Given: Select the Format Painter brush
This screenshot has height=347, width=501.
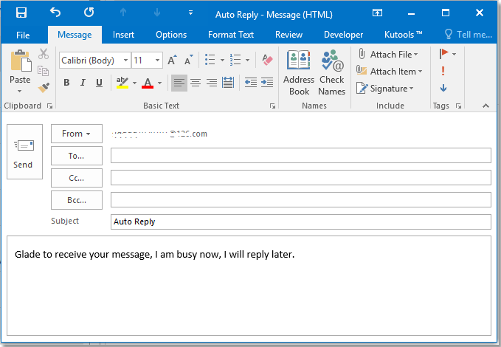Looking at the screenshot, I should click(x=44, y=88).
